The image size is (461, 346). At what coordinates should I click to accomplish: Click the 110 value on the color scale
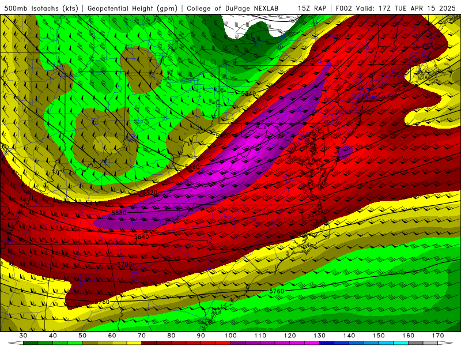pyautogui.click(x=260, y=336)
